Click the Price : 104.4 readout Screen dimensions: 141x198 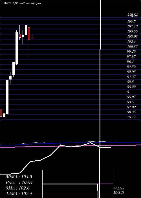(x=19, y=182)
